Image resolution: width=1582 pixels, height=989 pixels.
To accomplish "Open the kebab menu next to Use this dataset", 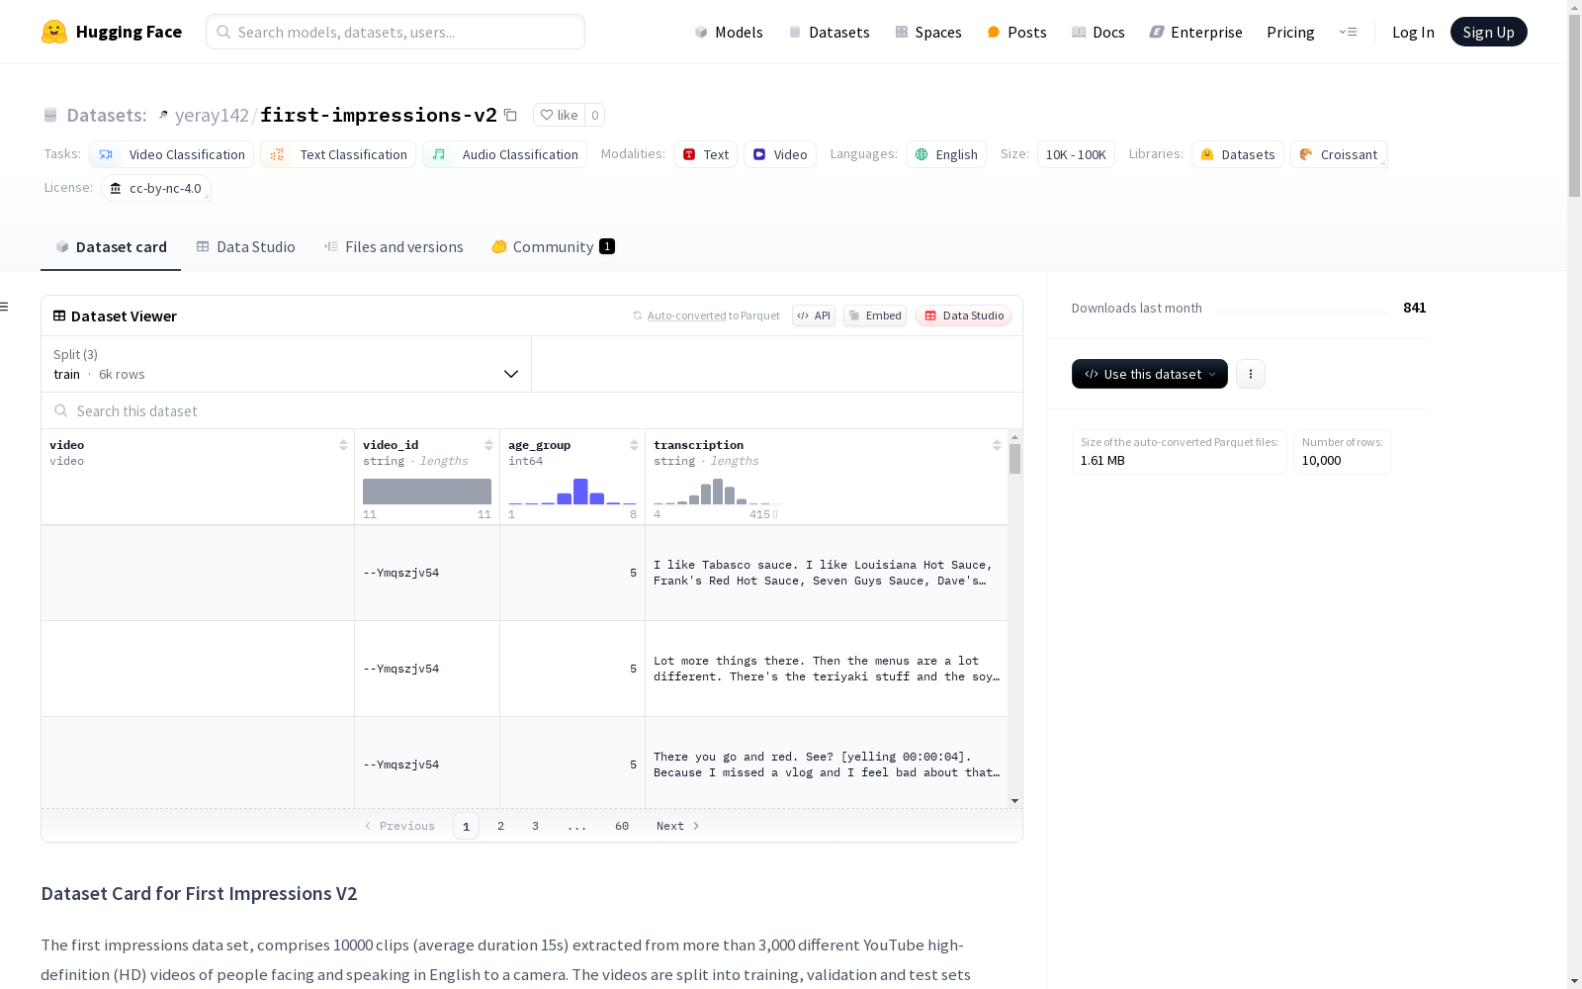I will tap(1251, 374).
